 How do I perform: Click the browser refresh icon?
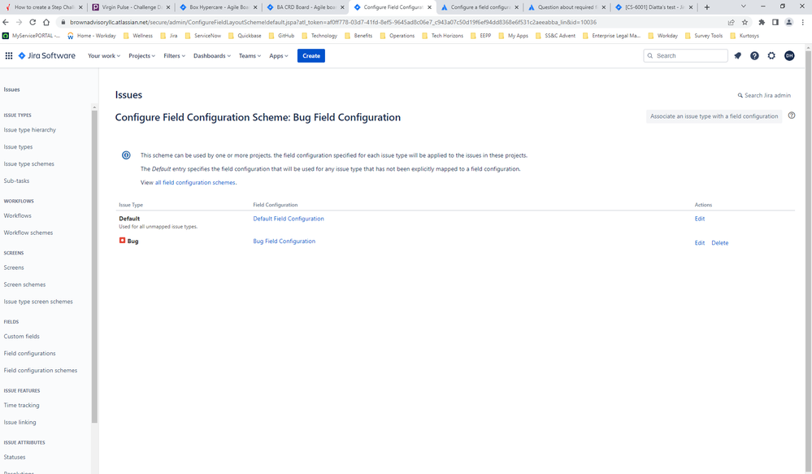pyautogui.click(x=32, y=22)
